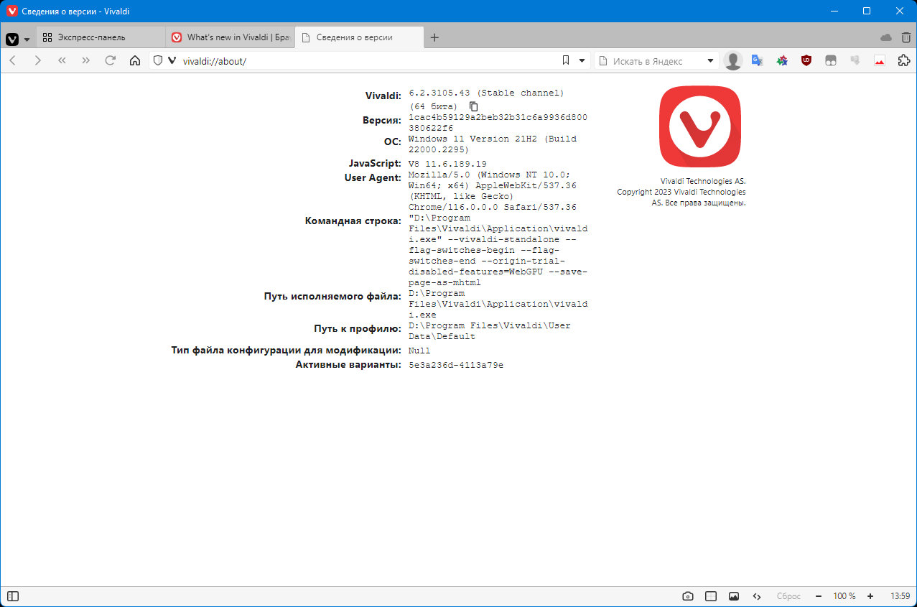Image resolution: width=917 pixels, height=607 pixels.
Task: Click the 5e3a236d-4113a79e value
Action: click(456, 365)
